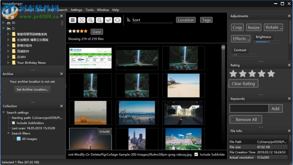Screen dimensions: 293x165
Task: Close the Collection panel
Action: (62, 106)
